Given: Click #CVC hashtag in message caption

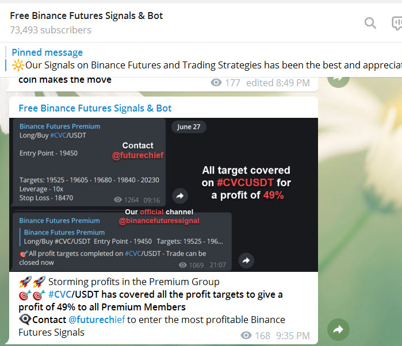Looking at the screenshot, I should click(59, 294).
